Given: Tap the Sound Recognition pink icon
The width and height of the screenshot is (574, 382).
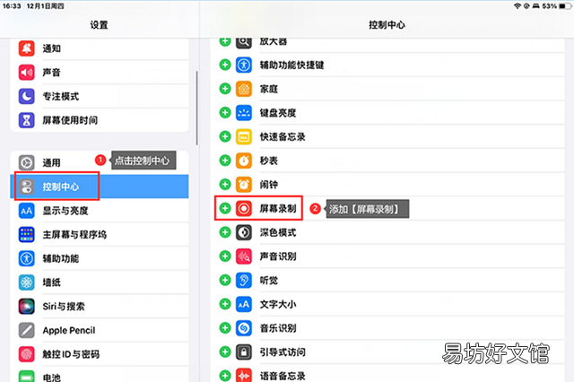Looking at the screenshot, I should tap(244, 256).
